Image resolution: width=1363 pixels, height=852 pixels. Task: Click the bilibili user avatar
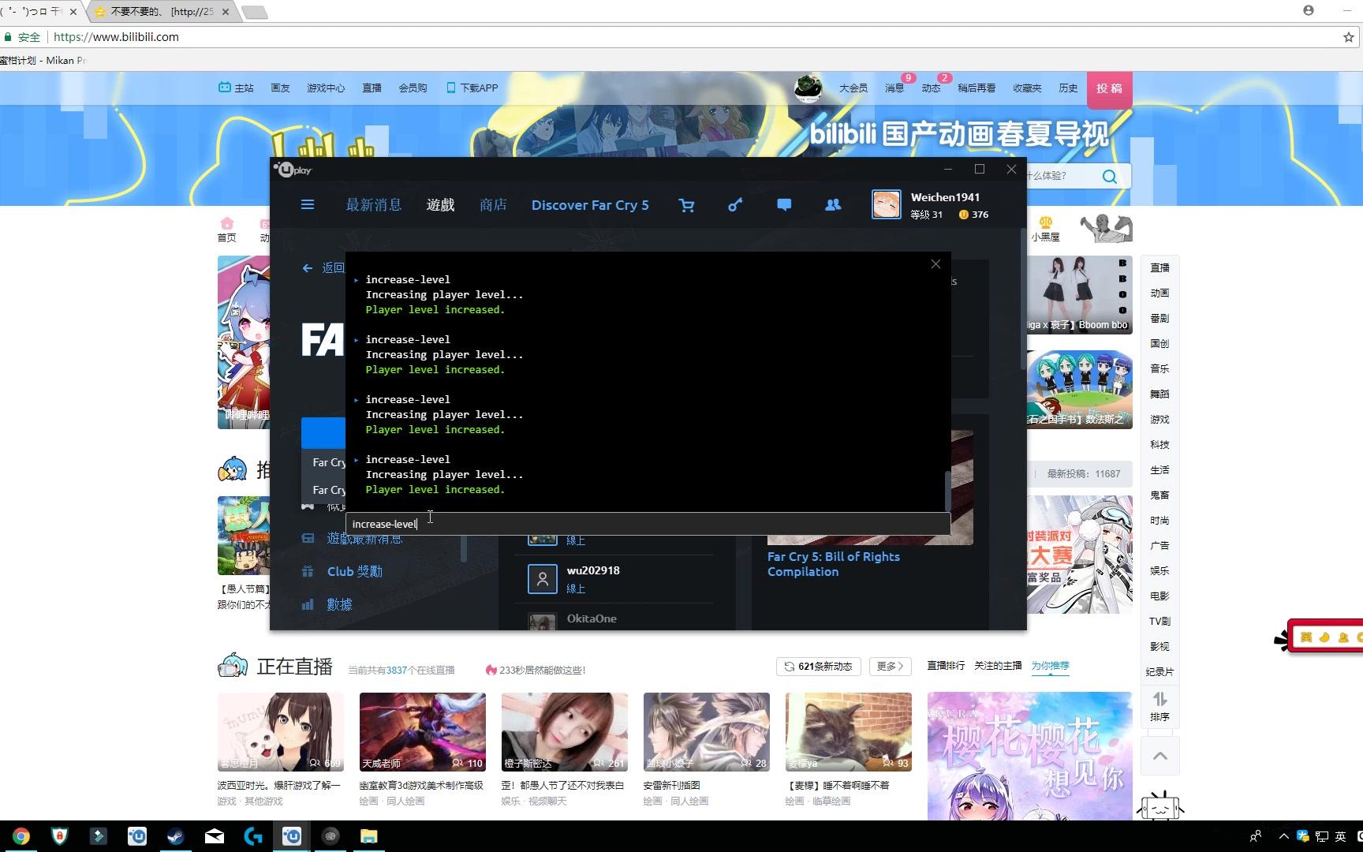[x=808, y=88]
